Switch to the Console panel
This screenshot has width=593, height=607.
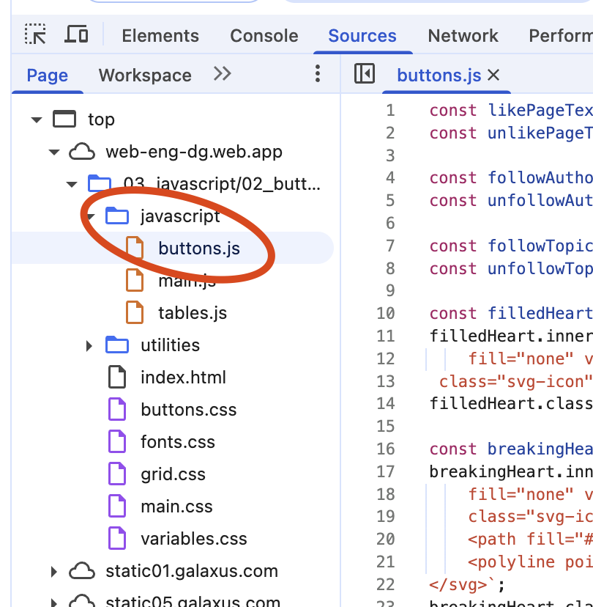tap(264, 35)
